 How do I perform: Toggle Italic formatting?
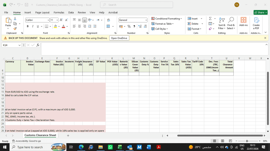(33, 26)
